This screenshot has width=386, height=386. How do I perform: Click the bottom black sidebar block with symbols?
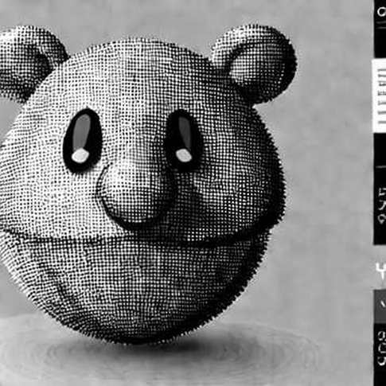(x=380, y=355)
